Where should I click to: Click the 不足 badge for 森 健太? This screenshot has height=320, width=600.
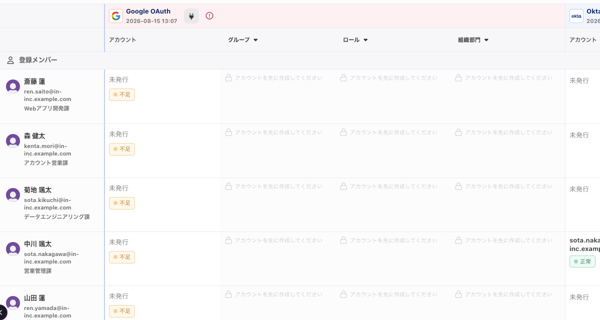pyautogui.click(x=122, y=149)
